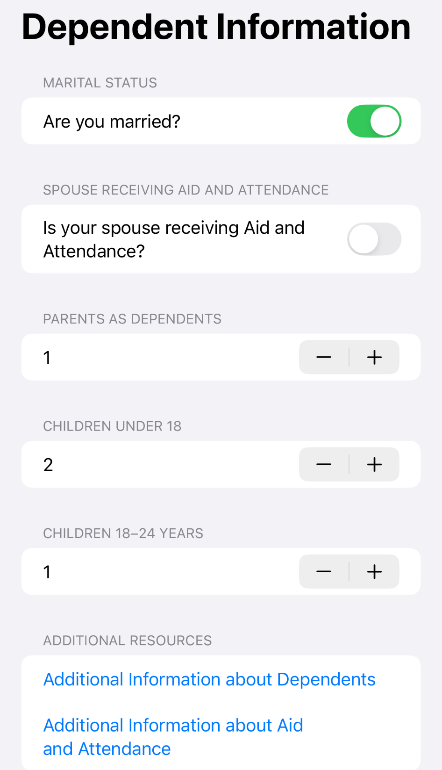Tap the PARENTS AS DEPENDENTS section header

[x=132, y=319]
